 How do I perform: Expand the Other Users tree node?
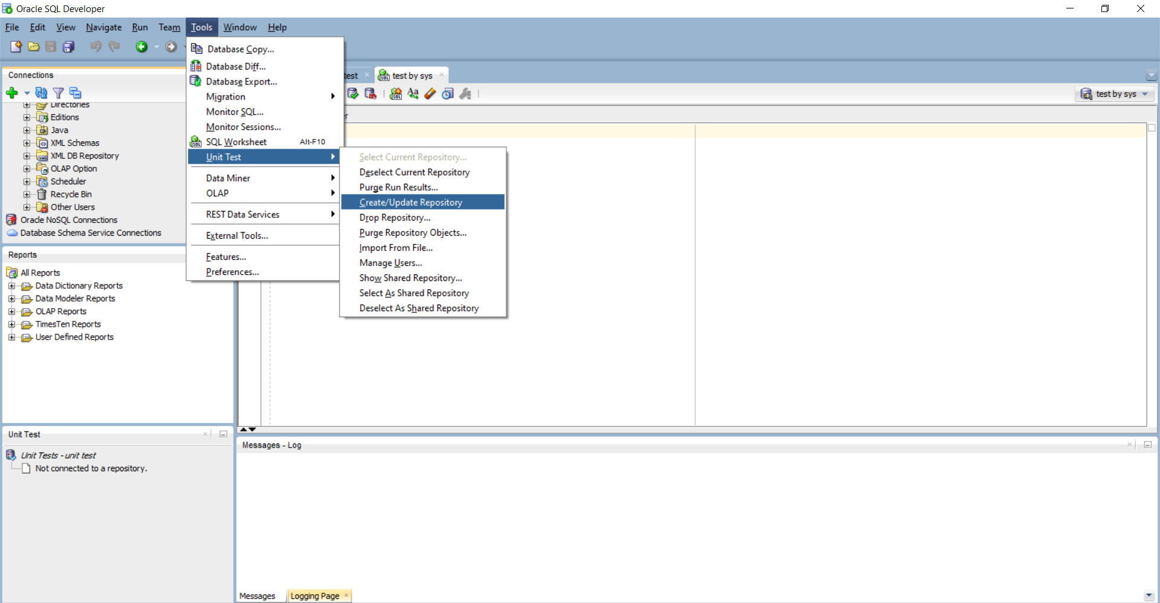[27, 207]
